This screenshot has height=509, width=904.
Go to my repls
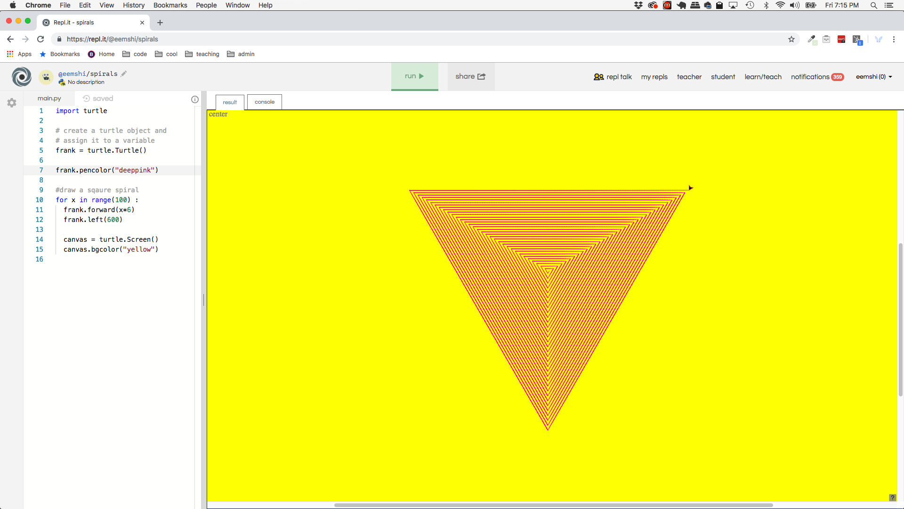click(x=654, y=77)
